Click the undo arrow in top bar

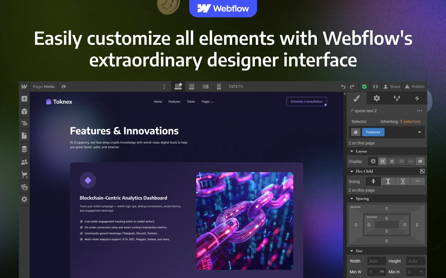coord(343,87)
